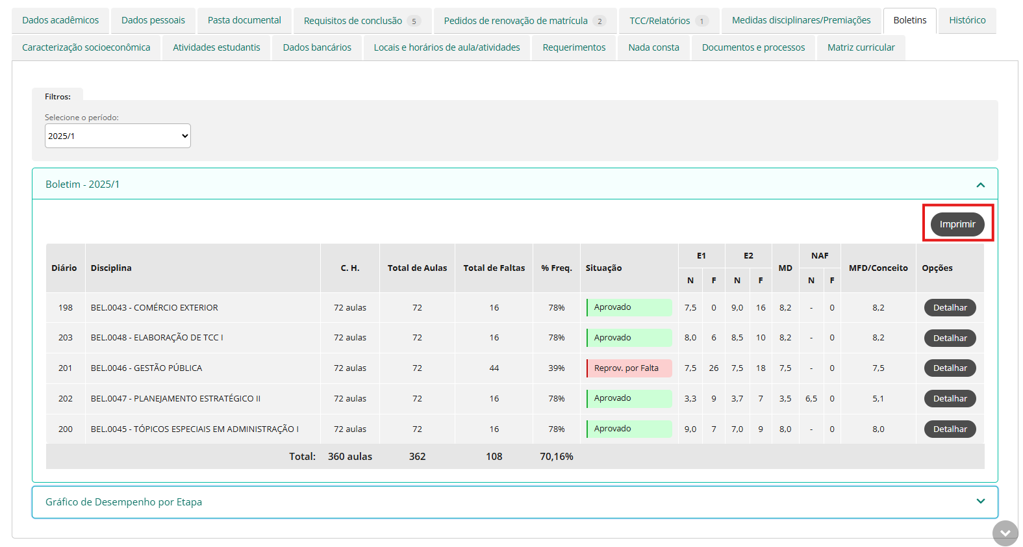Click Detalhar for Planejamento Estratégico II
The image size is (1023, 547).
point(950,399)
